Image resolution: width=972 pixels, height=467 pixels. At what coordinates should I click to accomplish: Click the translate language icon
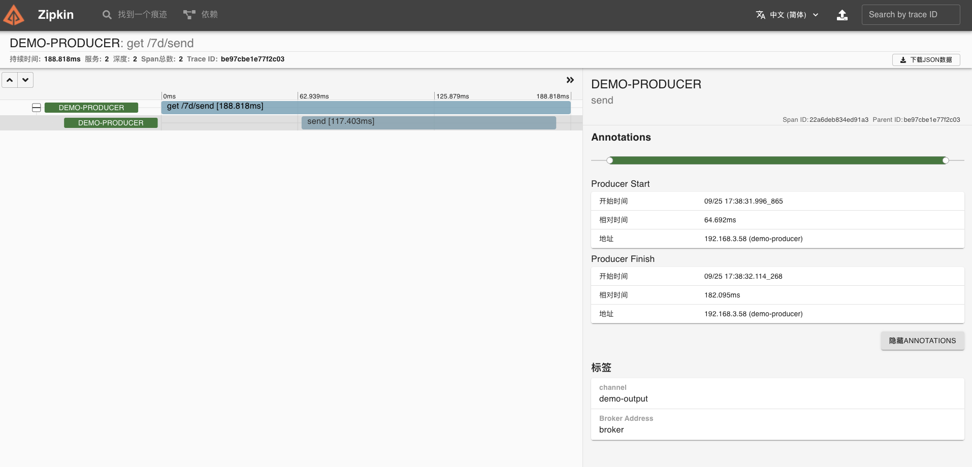pyautogui.click(x=761, y=15)
